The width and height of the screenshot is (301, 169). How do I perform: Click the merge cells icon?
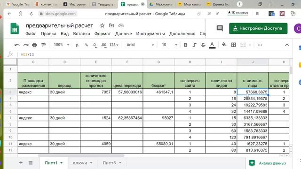243,45
